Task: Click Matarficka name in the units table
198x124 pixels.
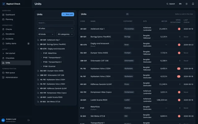Action: (x=95, y=107)
